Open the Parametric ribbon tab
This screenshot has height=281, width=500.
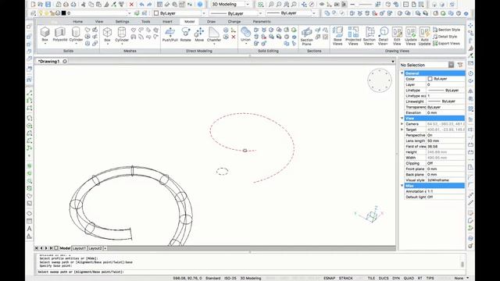pyautogui.click(x=262, y=22)
